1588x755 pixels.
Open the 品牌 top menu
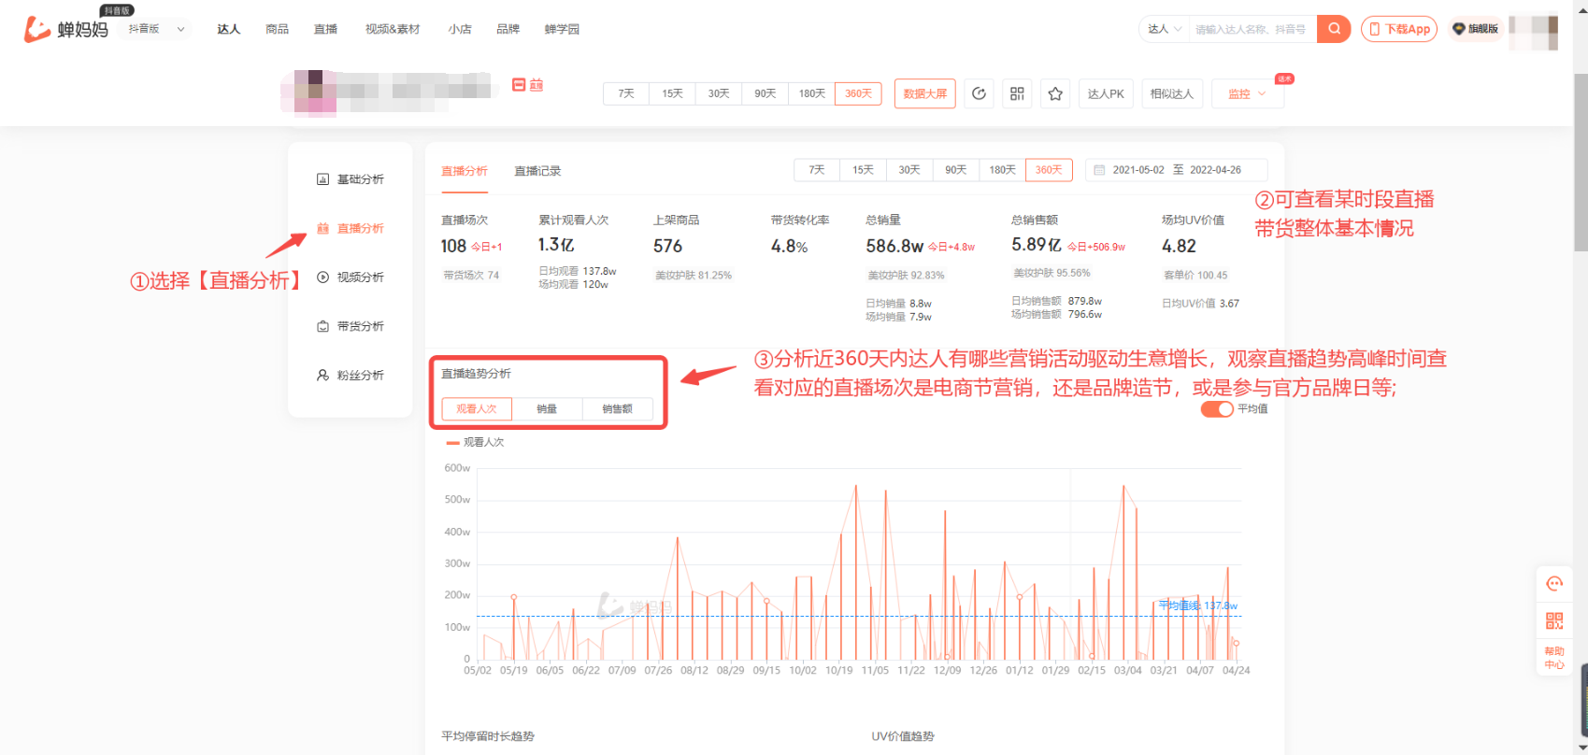[x=508, y=29]
